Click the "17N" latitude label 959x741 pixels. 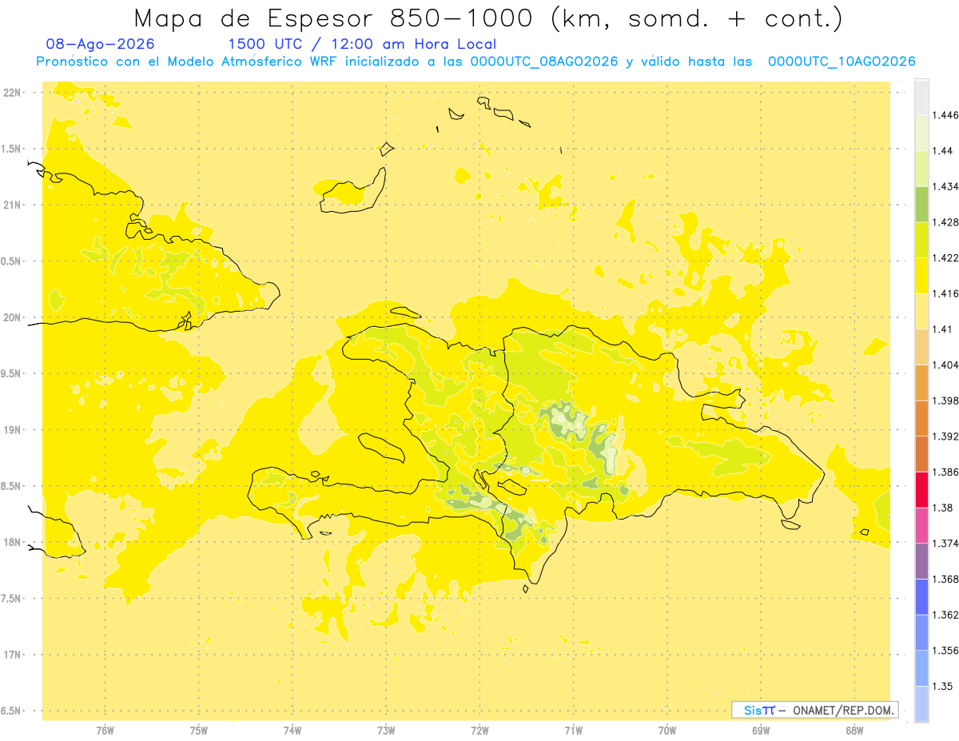pos(13,655)
